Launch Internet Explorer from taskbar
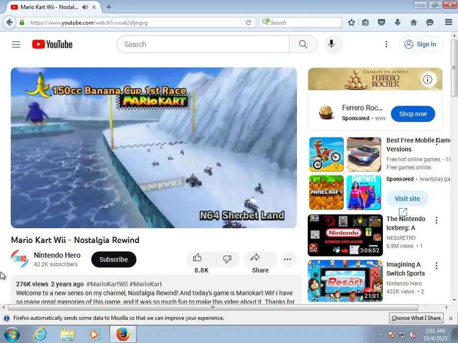 coord(40,334)
